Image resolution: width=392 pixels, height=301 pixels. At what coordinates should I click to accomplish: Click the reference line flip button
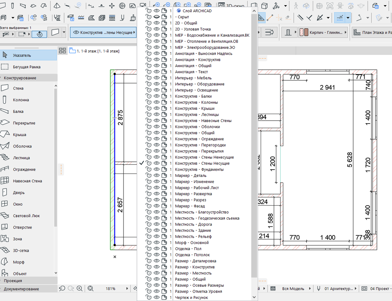click(270, 33)
